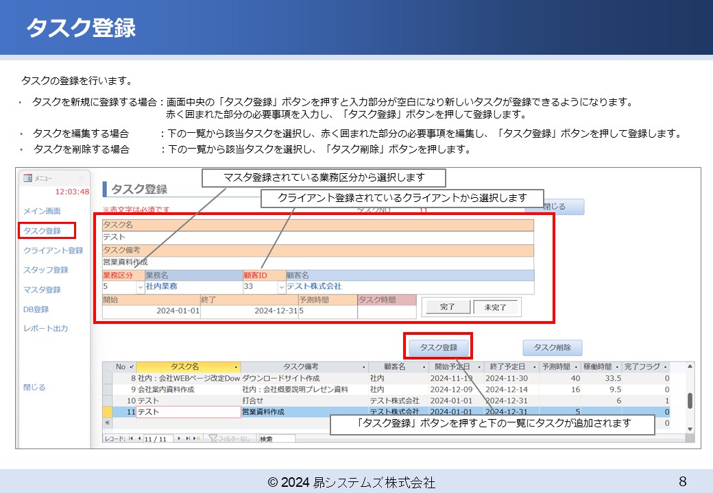
Task: Create a blank record via new record icon
Action: click(195, 438)
